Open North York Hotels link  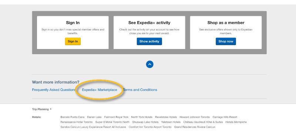point(142,117)
